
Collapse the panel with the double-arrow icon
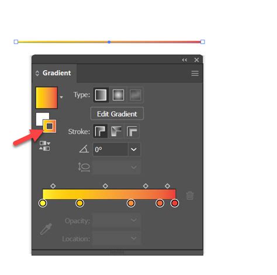pyautogui.click(x=185, y=60)
